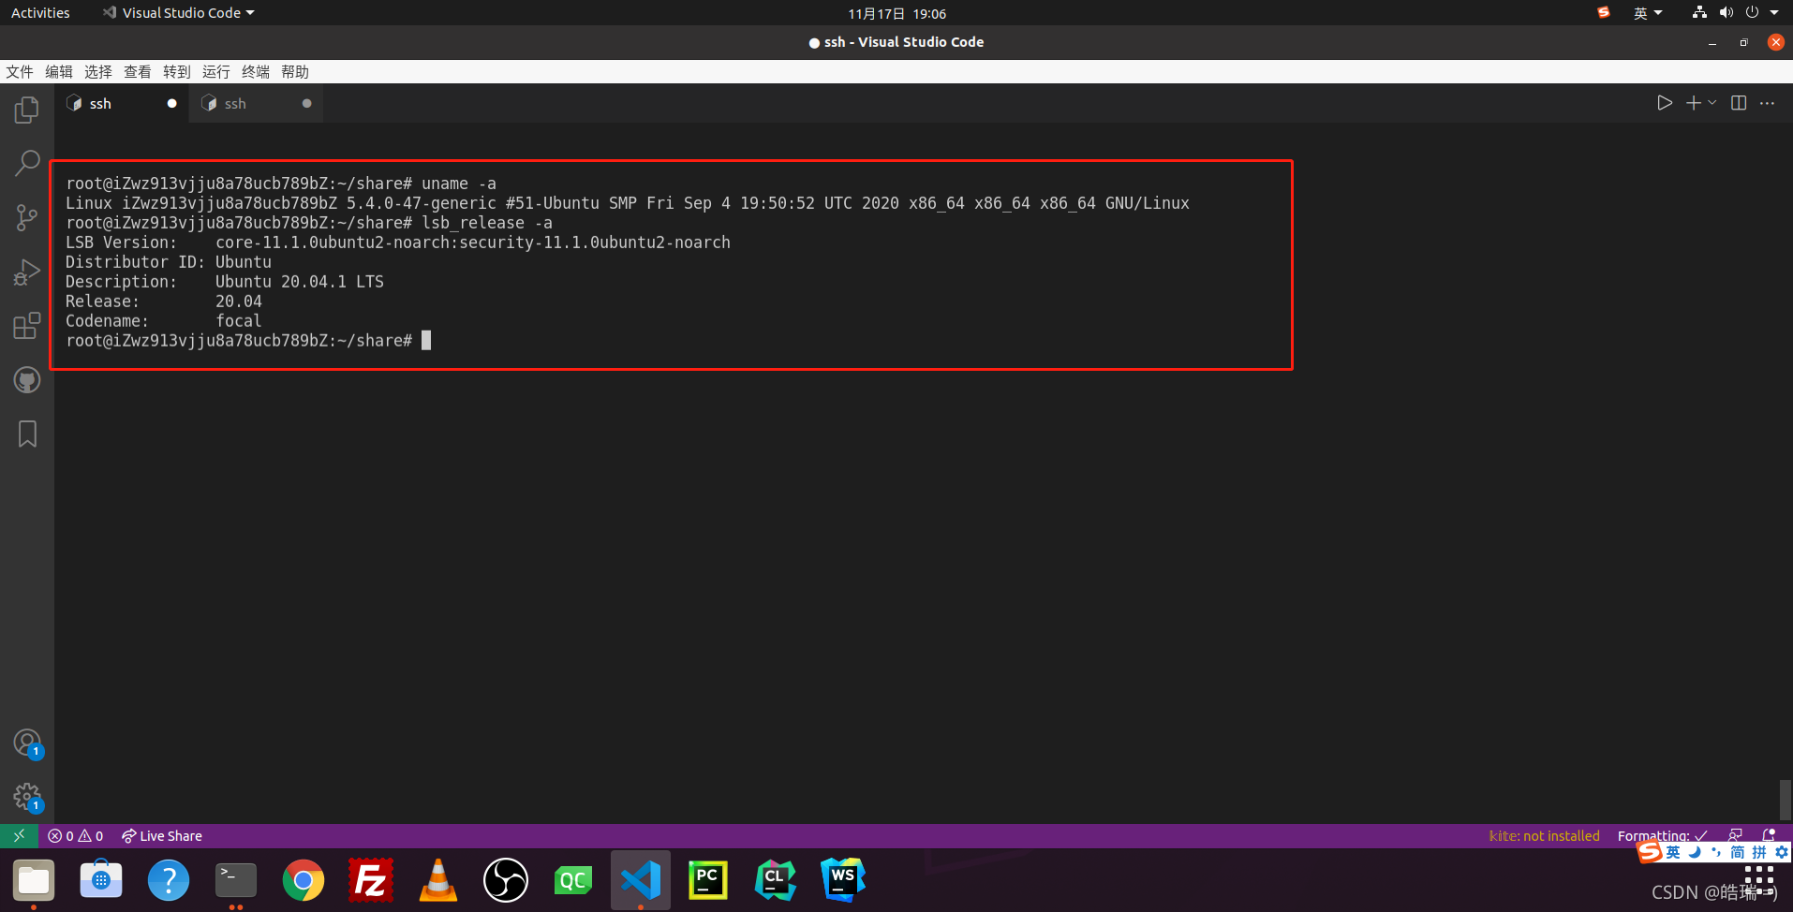The width and height of the screenshot is (1793, 912).
Task: Open the 文件 menu
Action: 20,72
